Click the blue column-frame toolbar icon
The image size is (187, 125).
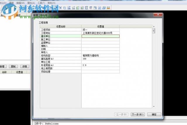click(69, 8)
